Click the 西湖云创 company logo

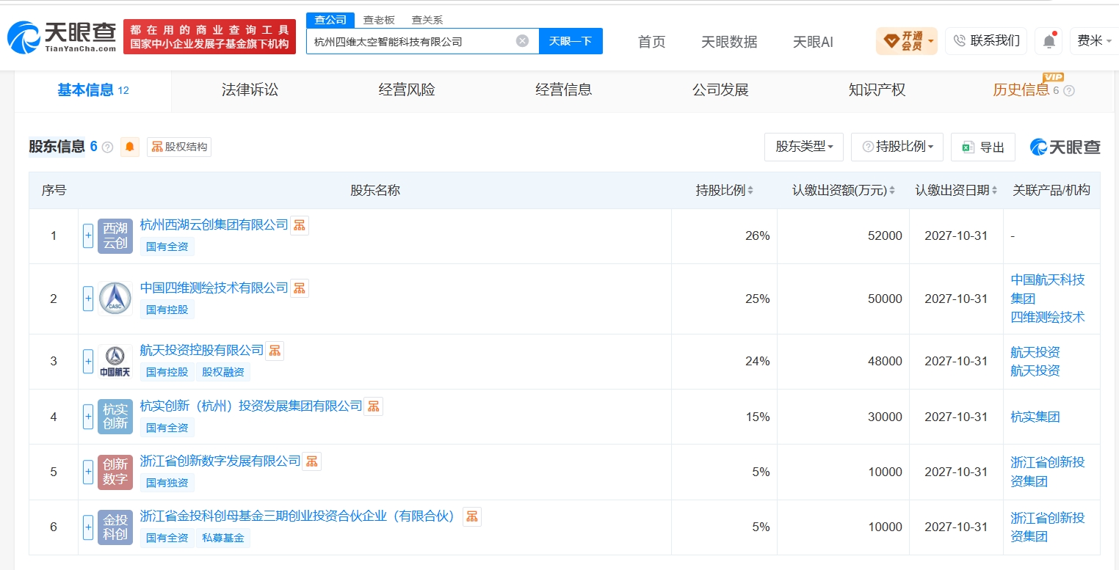pos(115,236)
